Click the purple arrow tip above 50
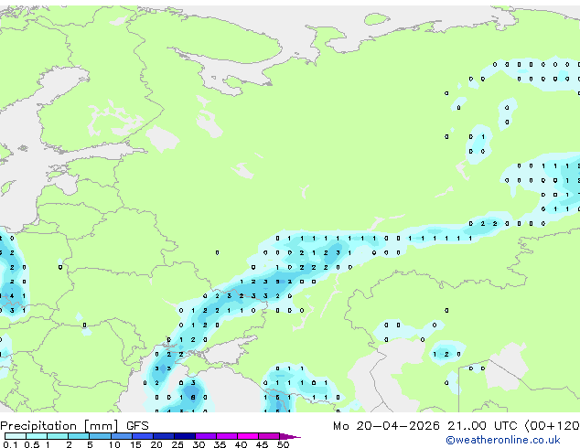The image size is (580, 448). coord(290,436)
